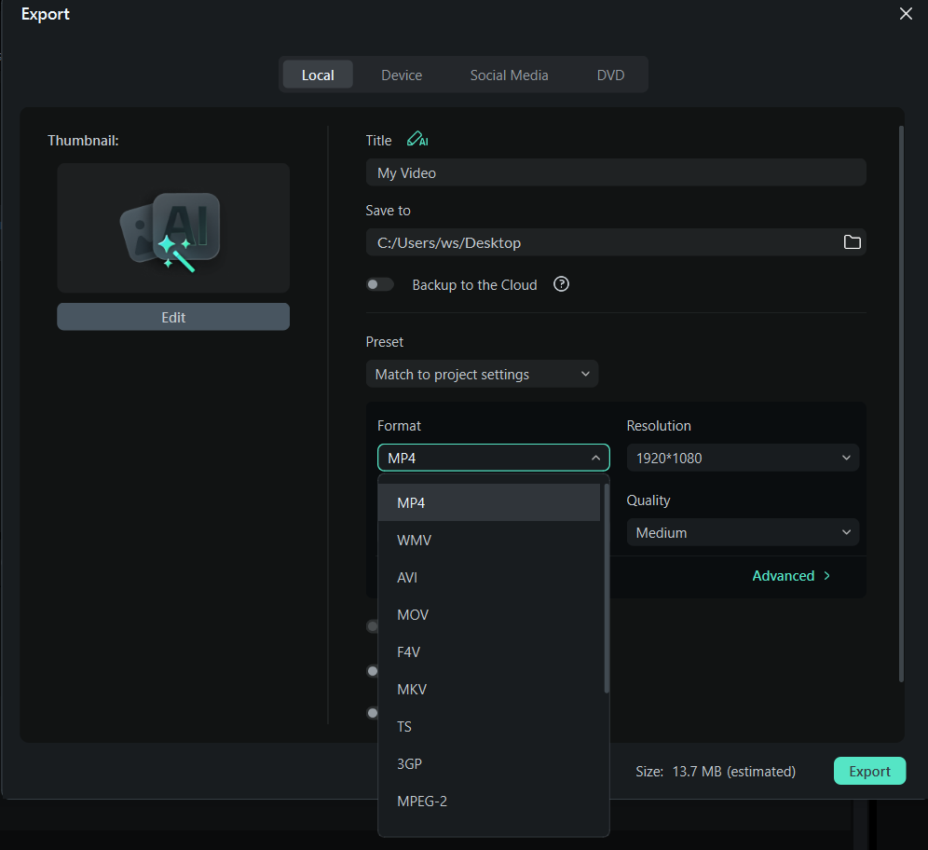Click the Title input field
Viewport: 928px width, 850px height.
(x=616, y=172)
